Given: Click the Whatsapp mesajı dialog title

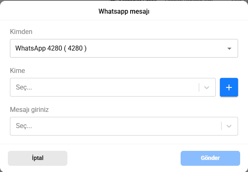Looking at the screenshot, I should coord(124,11).
